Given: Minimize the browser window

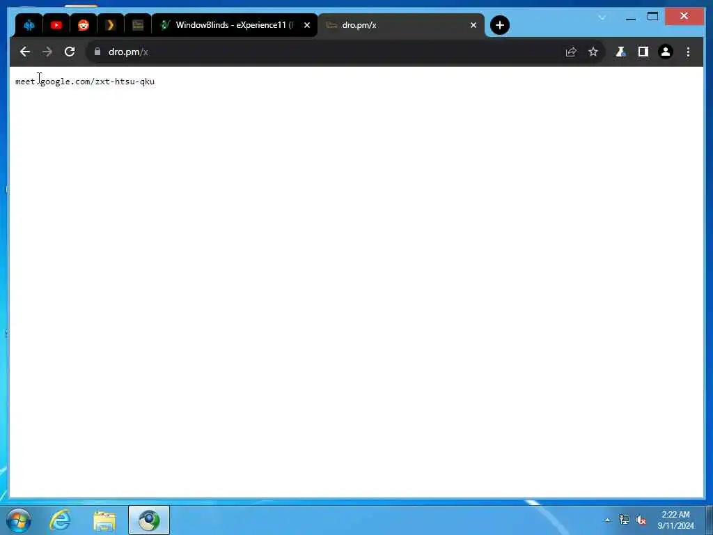Looking at the screenshot, I should (631, 17).
